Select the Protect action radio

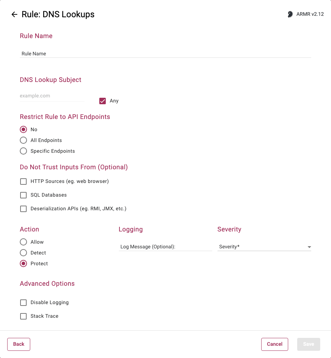pos(23,263)
